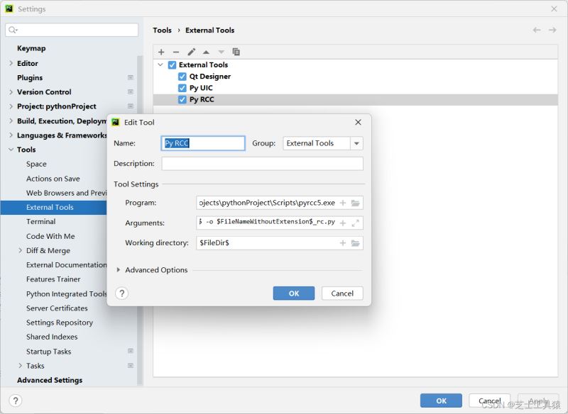The width and height of the screenshot is (568, 414).
Task: Focus the settings search box
Action: [x=72, y=30]
